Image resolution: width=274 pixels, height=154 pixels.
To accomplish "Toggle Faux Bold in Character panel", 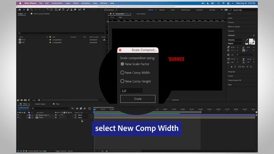I will coord(232,67).
